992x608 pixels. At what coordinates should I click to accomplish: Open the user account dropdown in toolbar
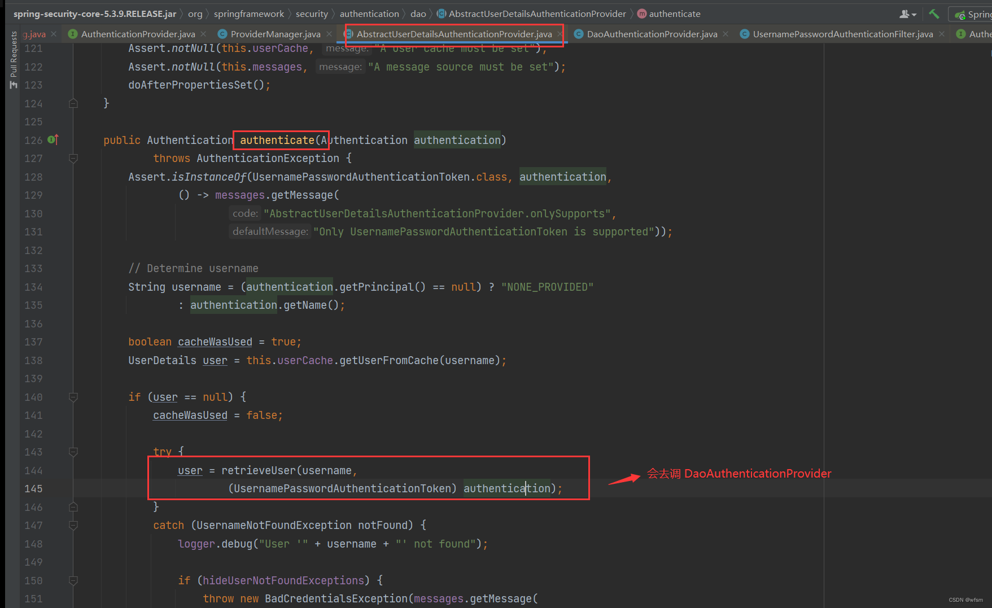[x=908, y=14]
